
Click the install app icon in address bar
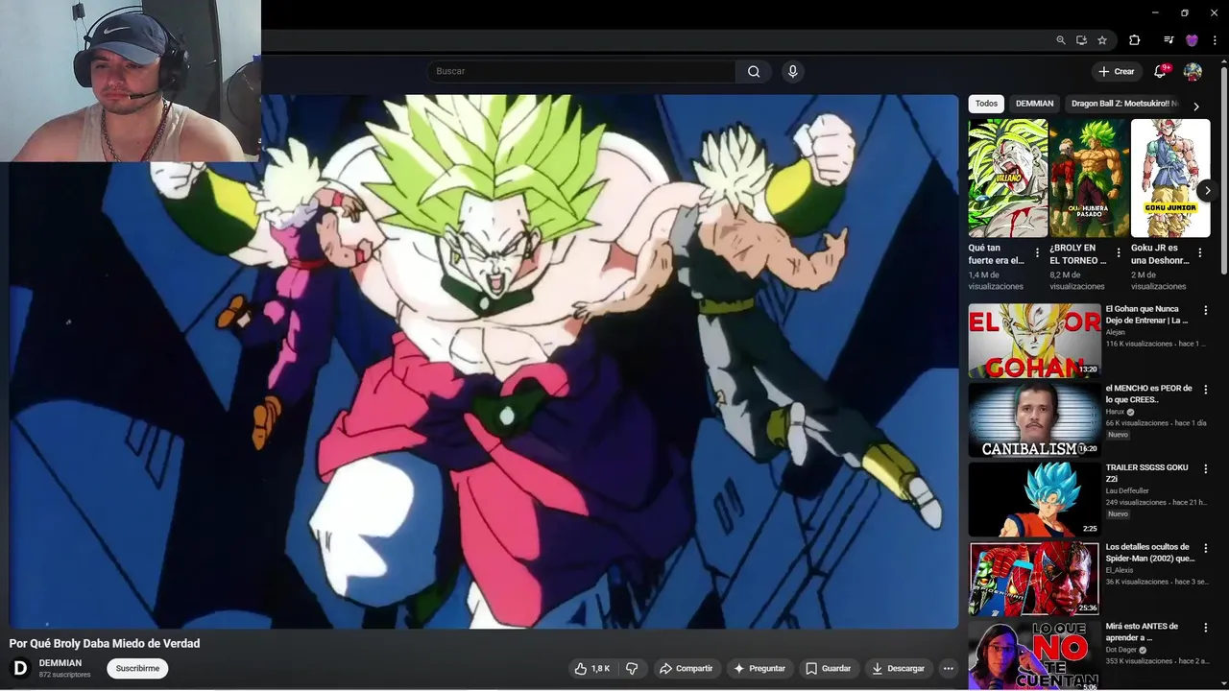click(1081, 40)
